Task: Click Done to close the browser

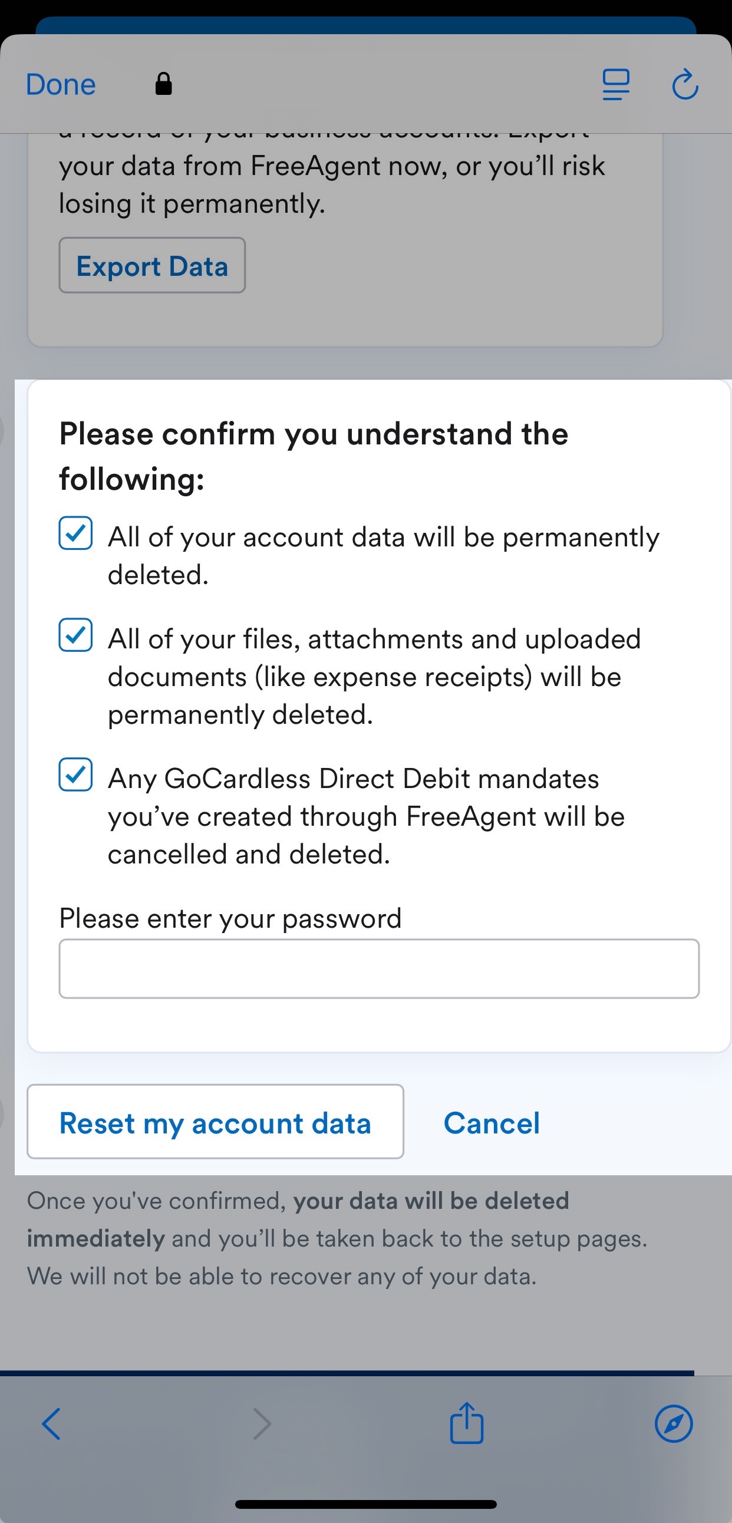Action: point(61,84)
